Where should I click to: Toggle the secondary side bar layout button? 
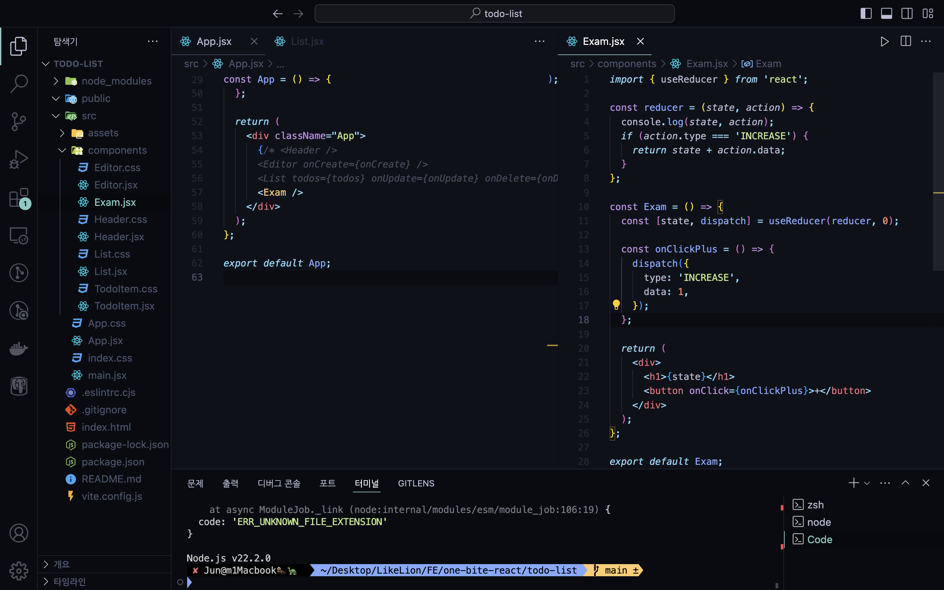click(x=907, y=14)
